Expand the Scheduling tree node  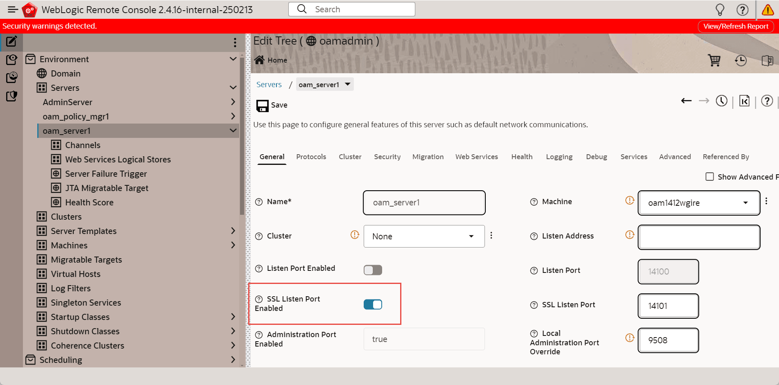[233, 360]
